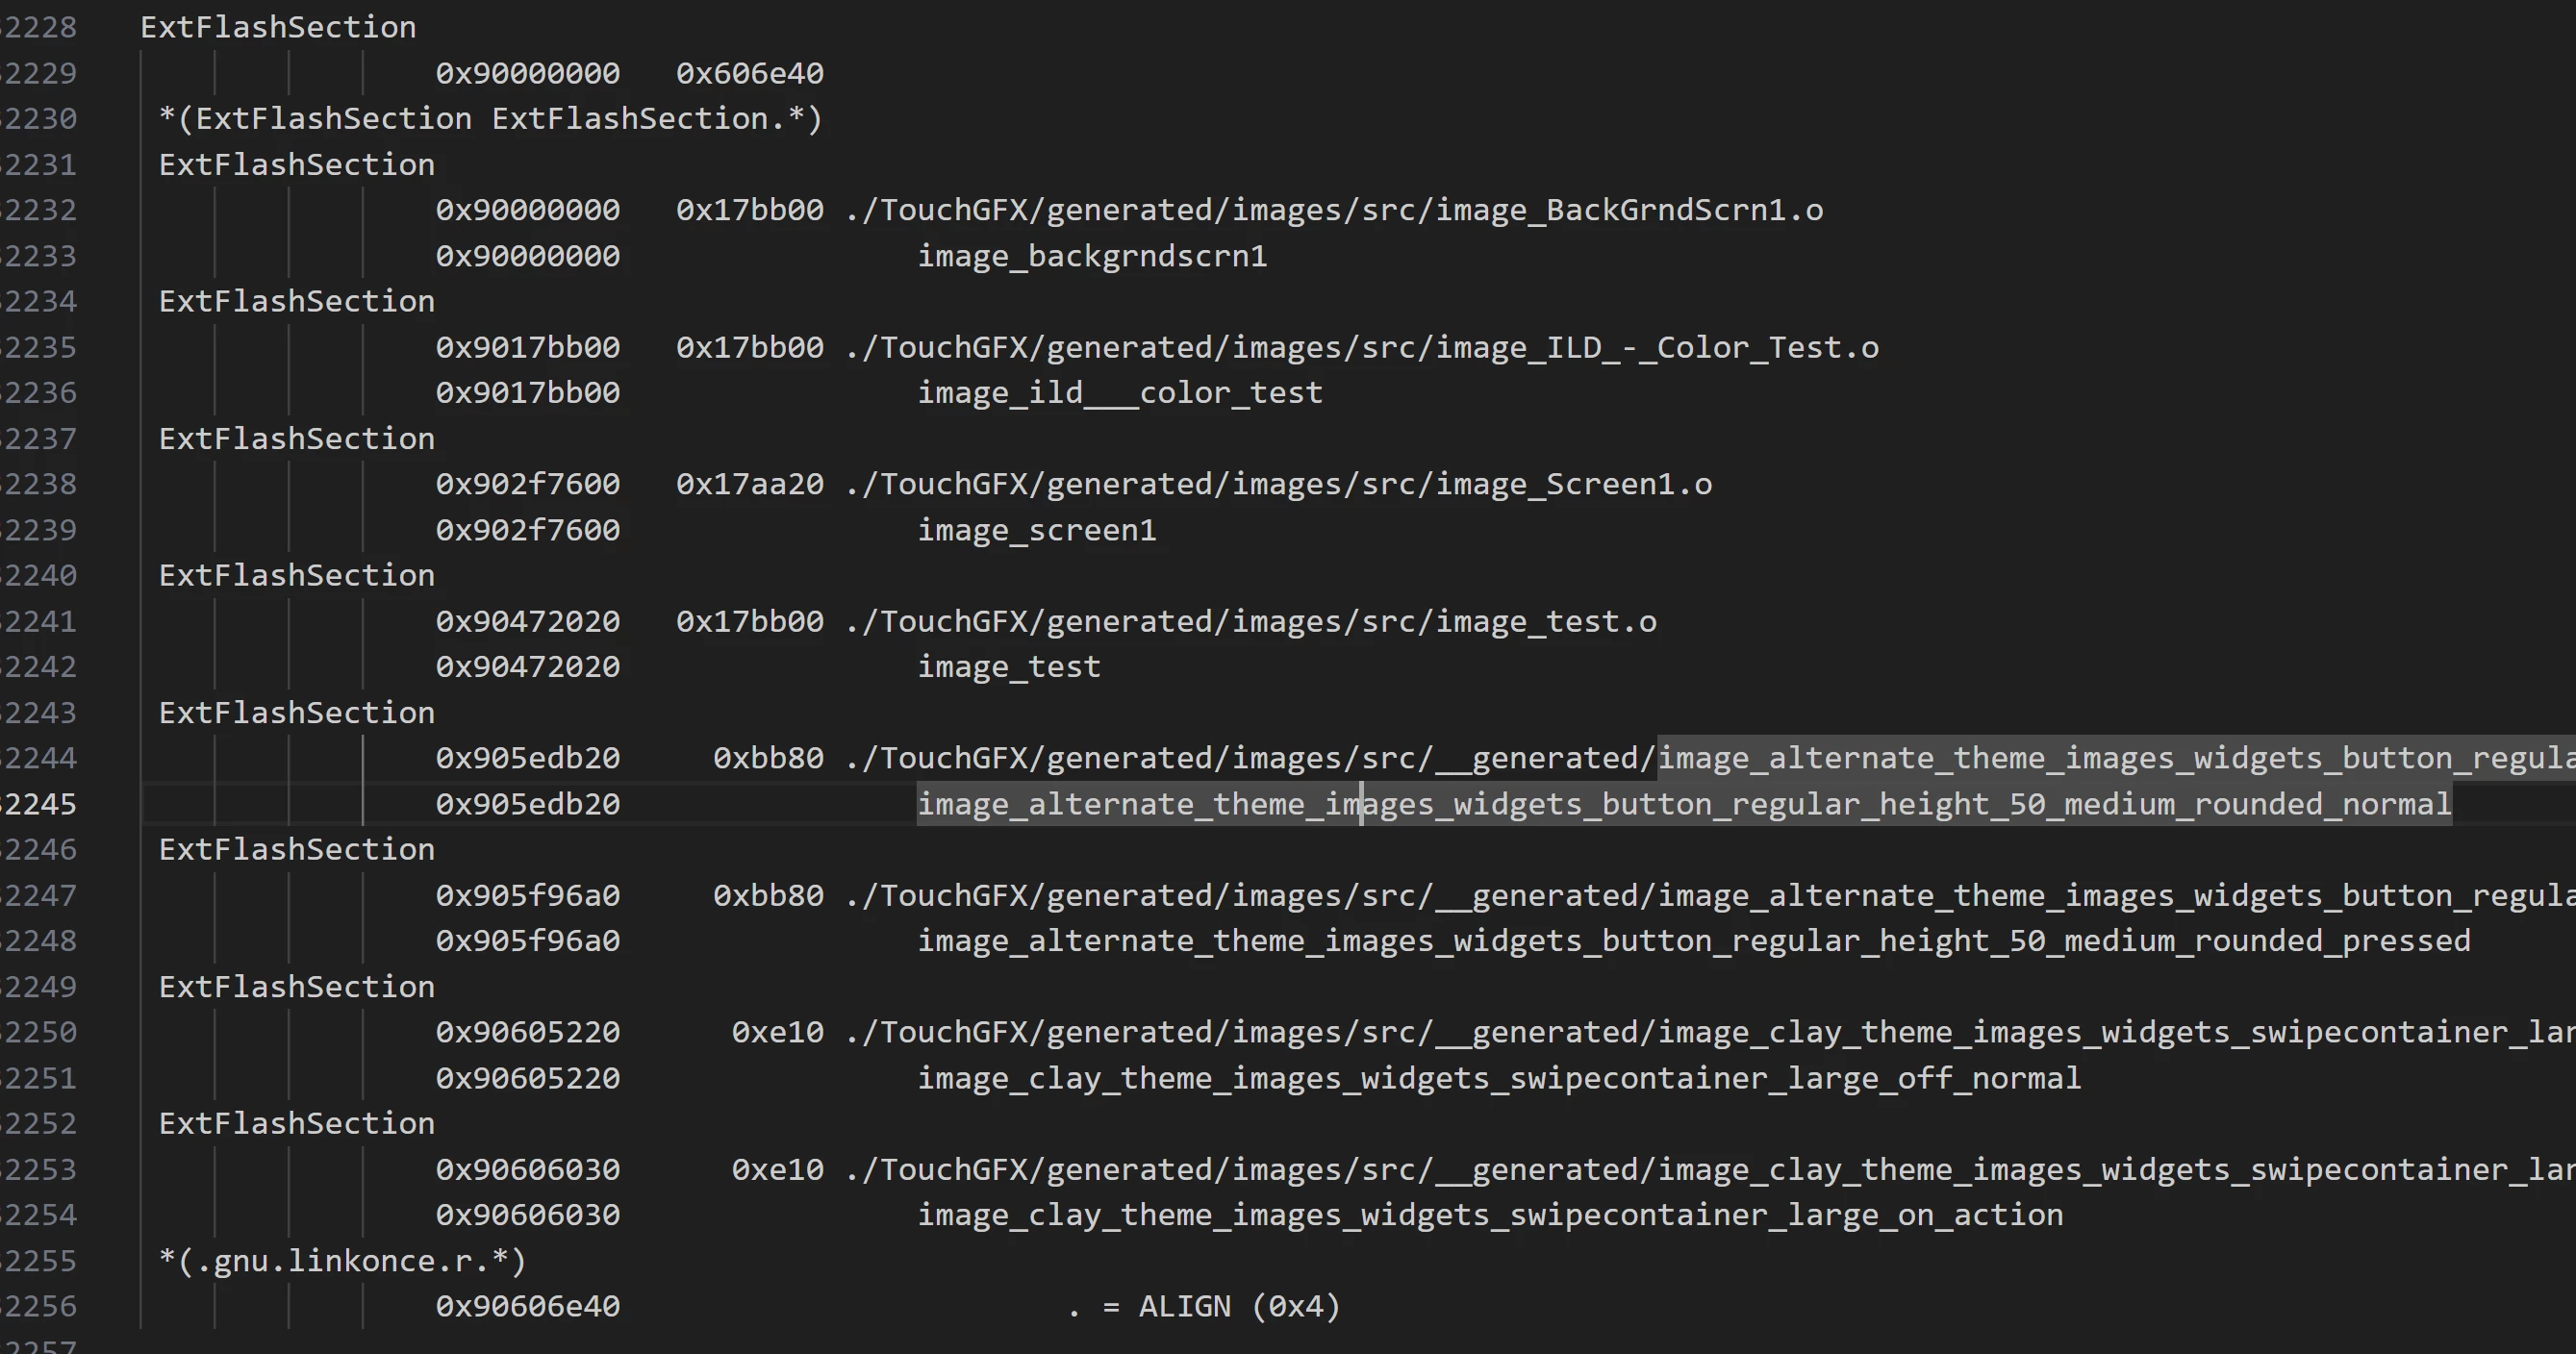Click swipecontainer_large_on_action symbol
This screenshot has width=2576, height=1354.
1490,1215
